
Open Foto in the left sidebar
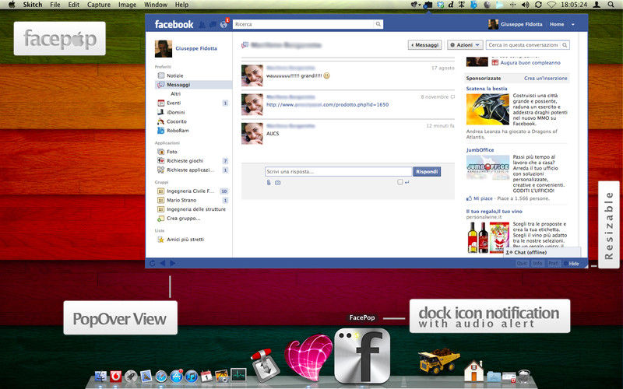click(x=172, y=152)
